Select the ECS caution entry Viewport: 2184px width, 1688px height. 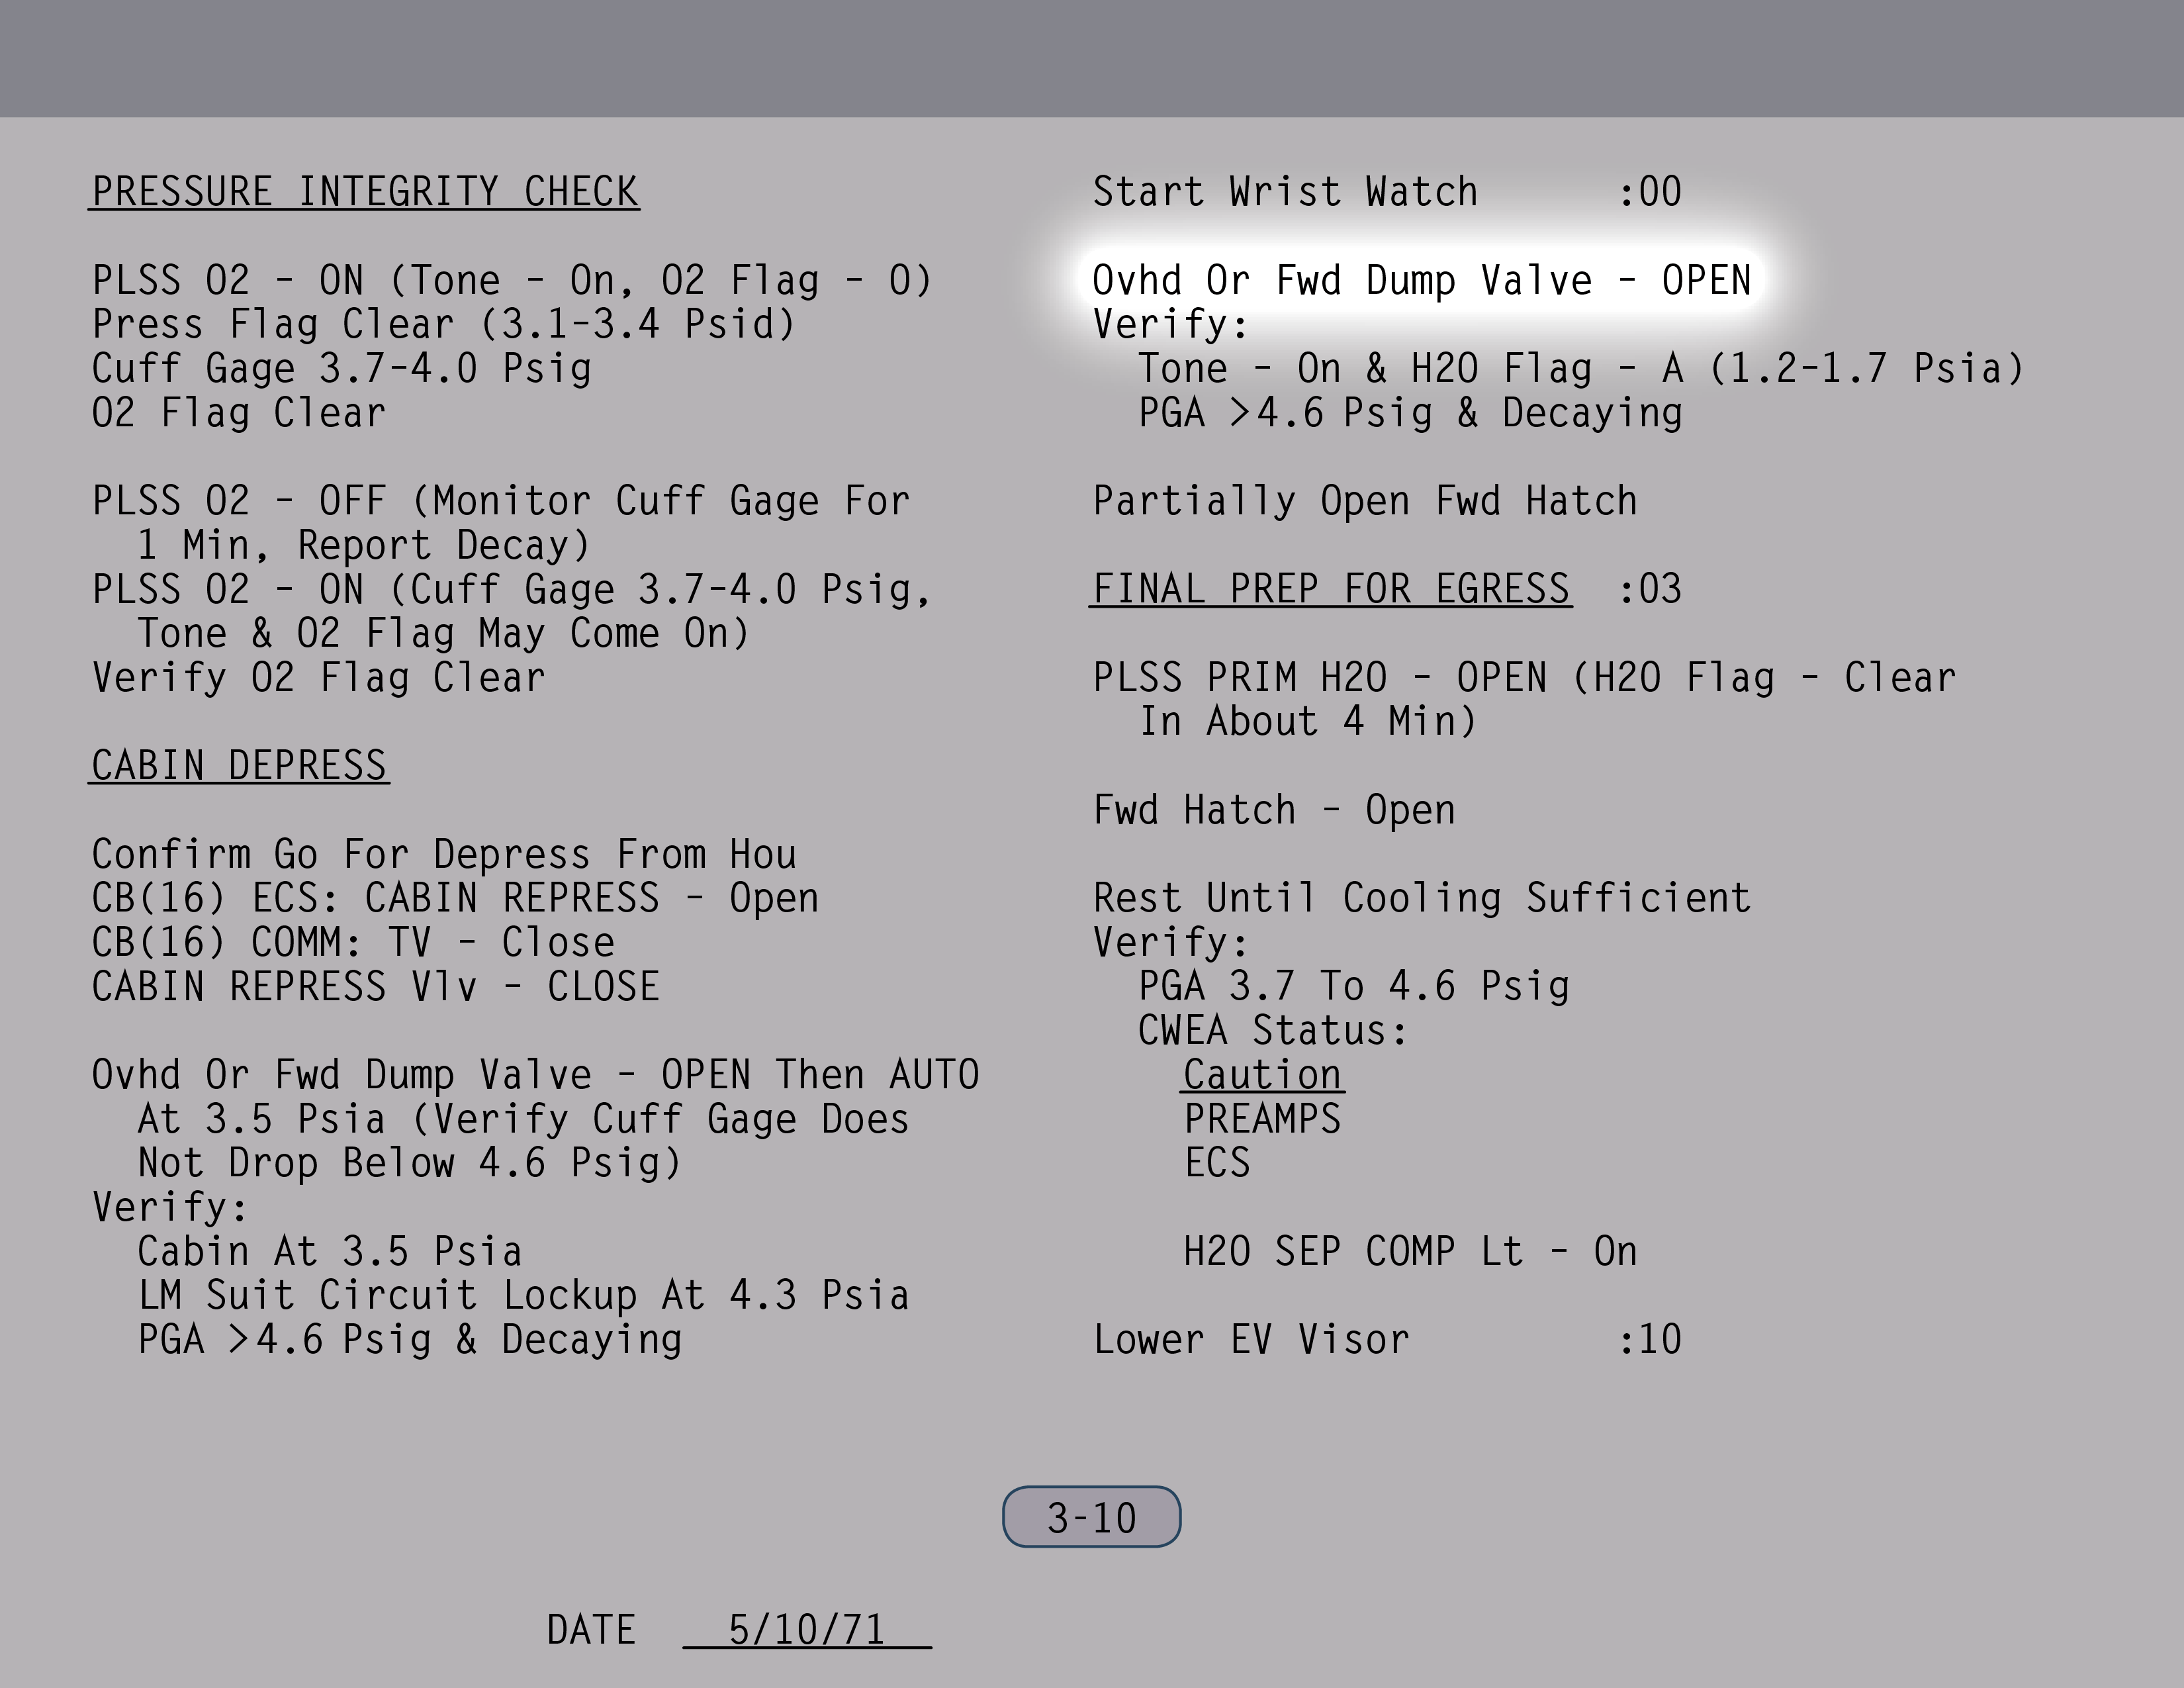pos(1217,1163)
